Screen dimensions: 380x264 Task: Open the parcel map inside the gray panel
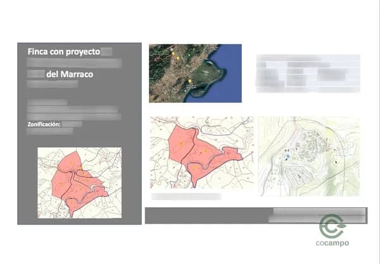click(79, 182)
